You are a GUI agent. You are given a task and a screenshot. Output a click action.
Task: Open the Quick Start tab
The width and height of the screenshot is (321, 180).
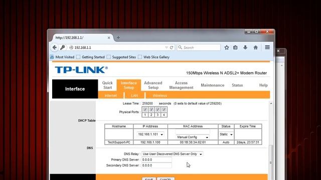(x=107, y=85)
